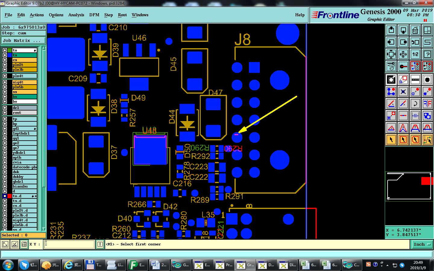Screen dimensions: 434x271
Task: Click the net select pointer tool
Action: click(x=427, y=140)
